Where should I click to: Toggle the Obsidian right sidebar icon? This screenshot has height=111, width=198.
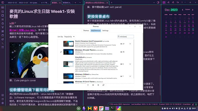coord(158,2)
